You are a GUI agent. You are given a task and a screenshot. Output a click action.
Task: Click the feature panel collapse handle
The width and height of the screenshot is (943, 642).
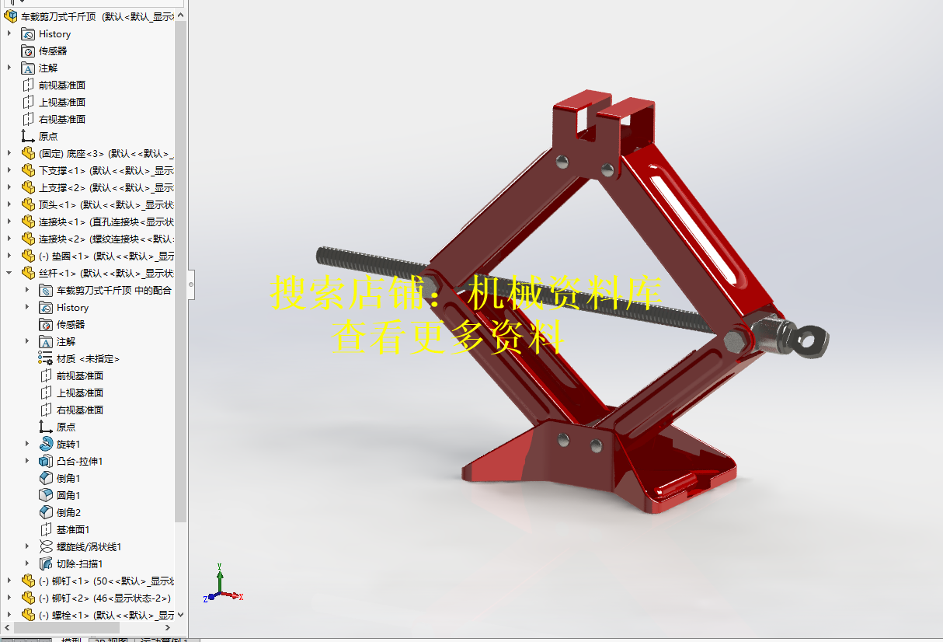click(191, 284)
